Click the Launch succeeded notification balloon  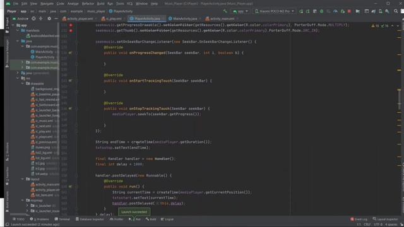pyautogui.click(x=134, y=212)
